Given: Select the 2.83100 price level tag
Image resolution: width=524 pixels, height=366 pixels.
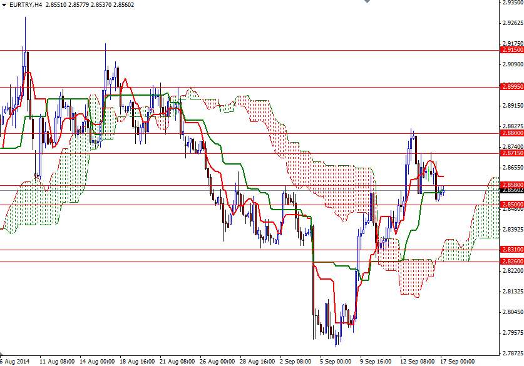Looking at the screenshot, I should coord(511,249).
